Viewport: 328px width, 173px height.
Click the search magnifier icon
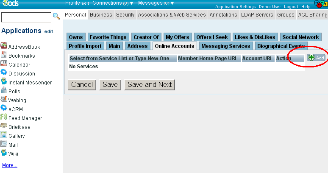[56, 17]
